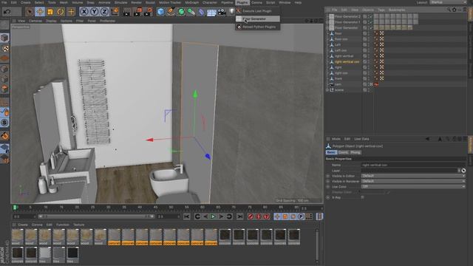Activate the Move tool in the toolbar
This screenshot has width=473, height=266.
point(40,12)
